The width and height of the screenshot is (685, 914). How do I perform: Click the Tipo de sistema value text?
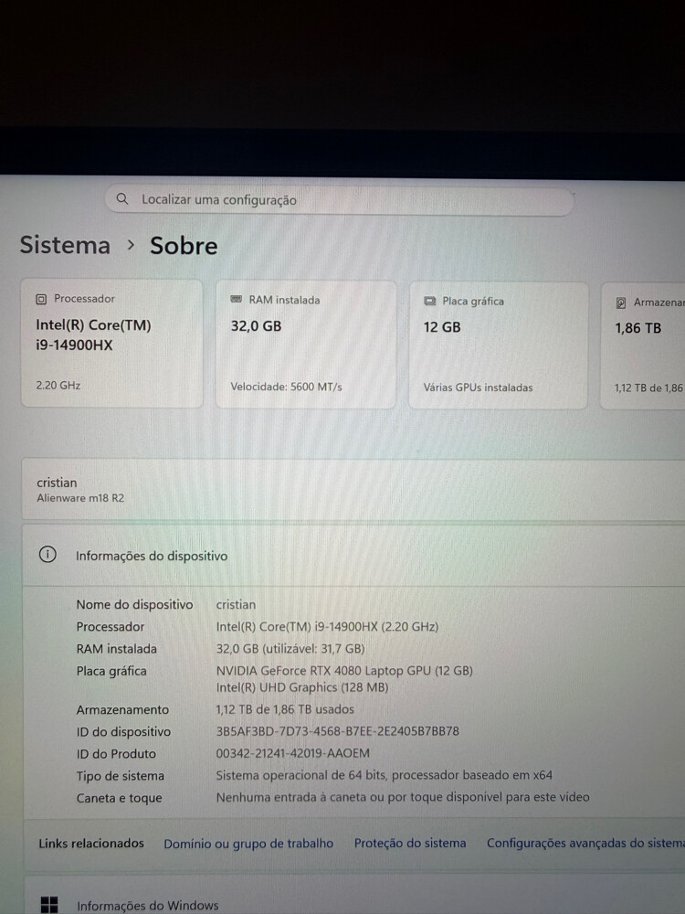click(x=384, y=775)
